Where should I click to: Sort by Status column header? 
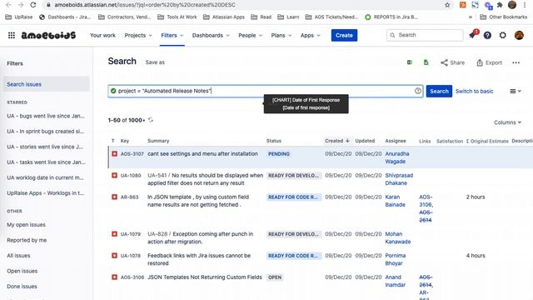[274, 141]
